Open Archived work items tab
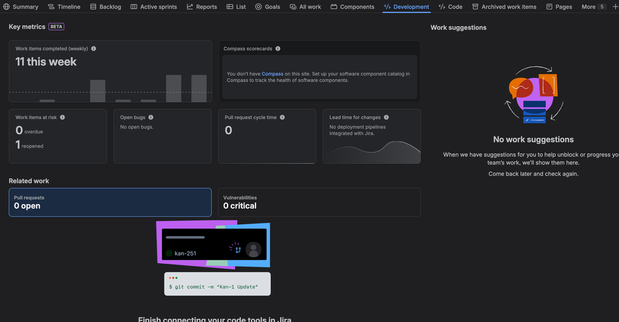The height and width of the screenshot is (322, 619). coord(504,7)
